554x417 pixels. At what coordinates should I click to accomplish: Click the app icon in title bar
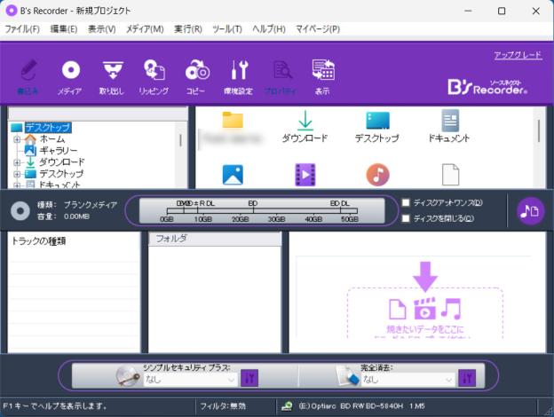pyautogui.click(x=12, y=11)
